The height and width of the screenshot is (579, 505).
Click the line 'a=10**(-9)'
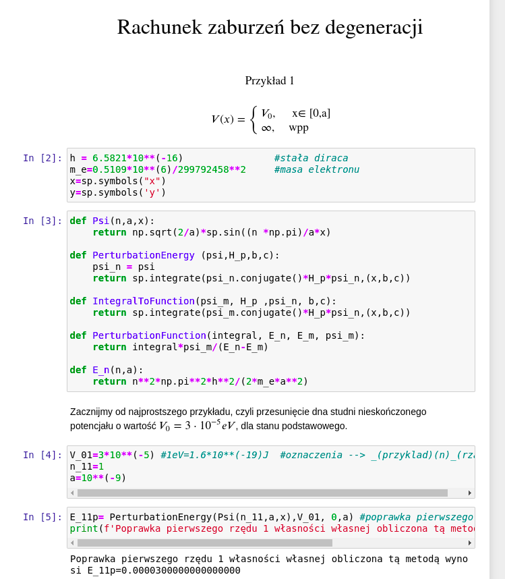click(98, 478)
